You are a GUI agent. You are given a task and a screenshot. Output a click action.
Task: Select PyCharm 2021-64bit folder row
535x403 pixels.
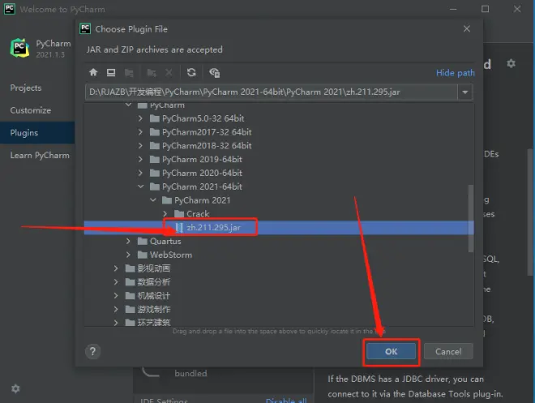pyautogui.click(x=279, y=186)
